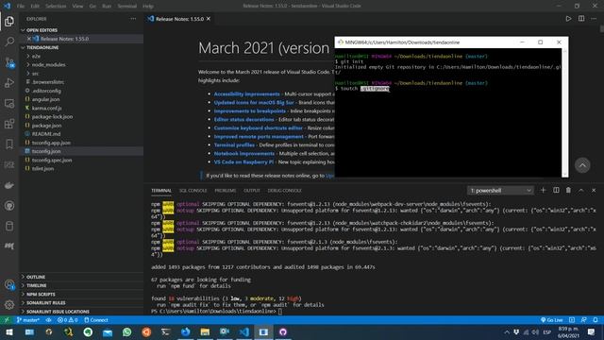Kill the terminal with trash icon
Screen dimensions: 604x340
(x=568, y=190)
